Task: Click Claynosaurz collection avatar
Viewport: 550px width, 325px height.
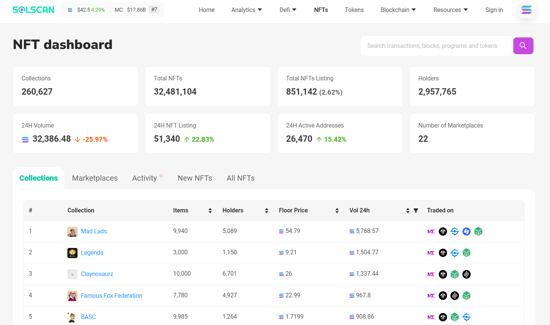Action: tap(72, 274)
